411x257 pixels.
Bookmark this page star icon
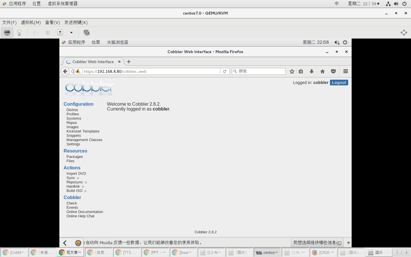[292, 71]
